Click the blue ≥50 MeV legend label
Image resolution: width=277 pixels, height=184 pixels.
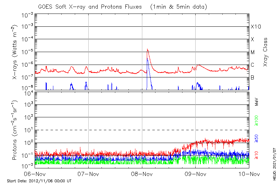pos(257,138)
